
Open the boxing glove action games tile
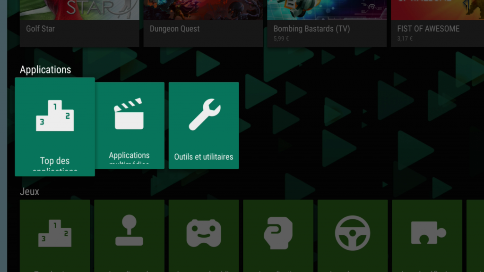pyautogui.click(x=278, y=236)
